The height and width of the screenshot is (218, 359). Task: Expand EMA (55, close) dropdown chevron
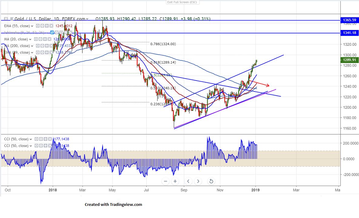(32, 26)
